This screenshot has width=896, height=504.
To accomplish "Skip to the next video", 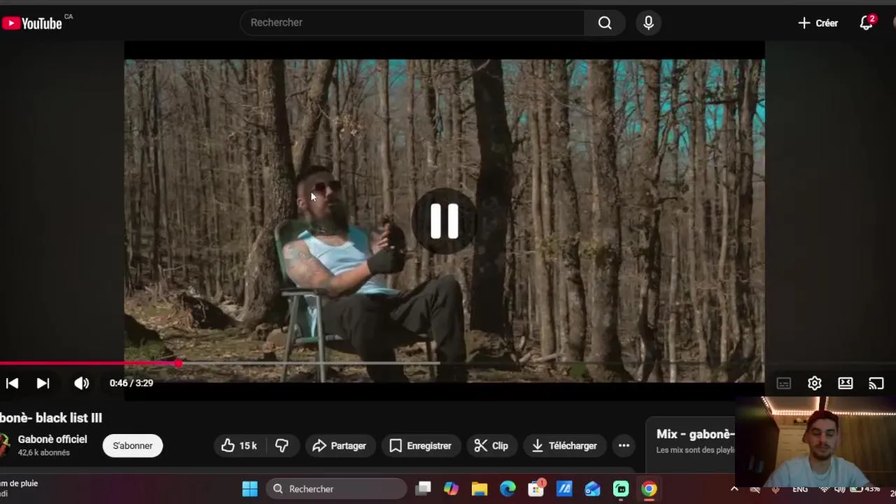I will click(43, 383).
